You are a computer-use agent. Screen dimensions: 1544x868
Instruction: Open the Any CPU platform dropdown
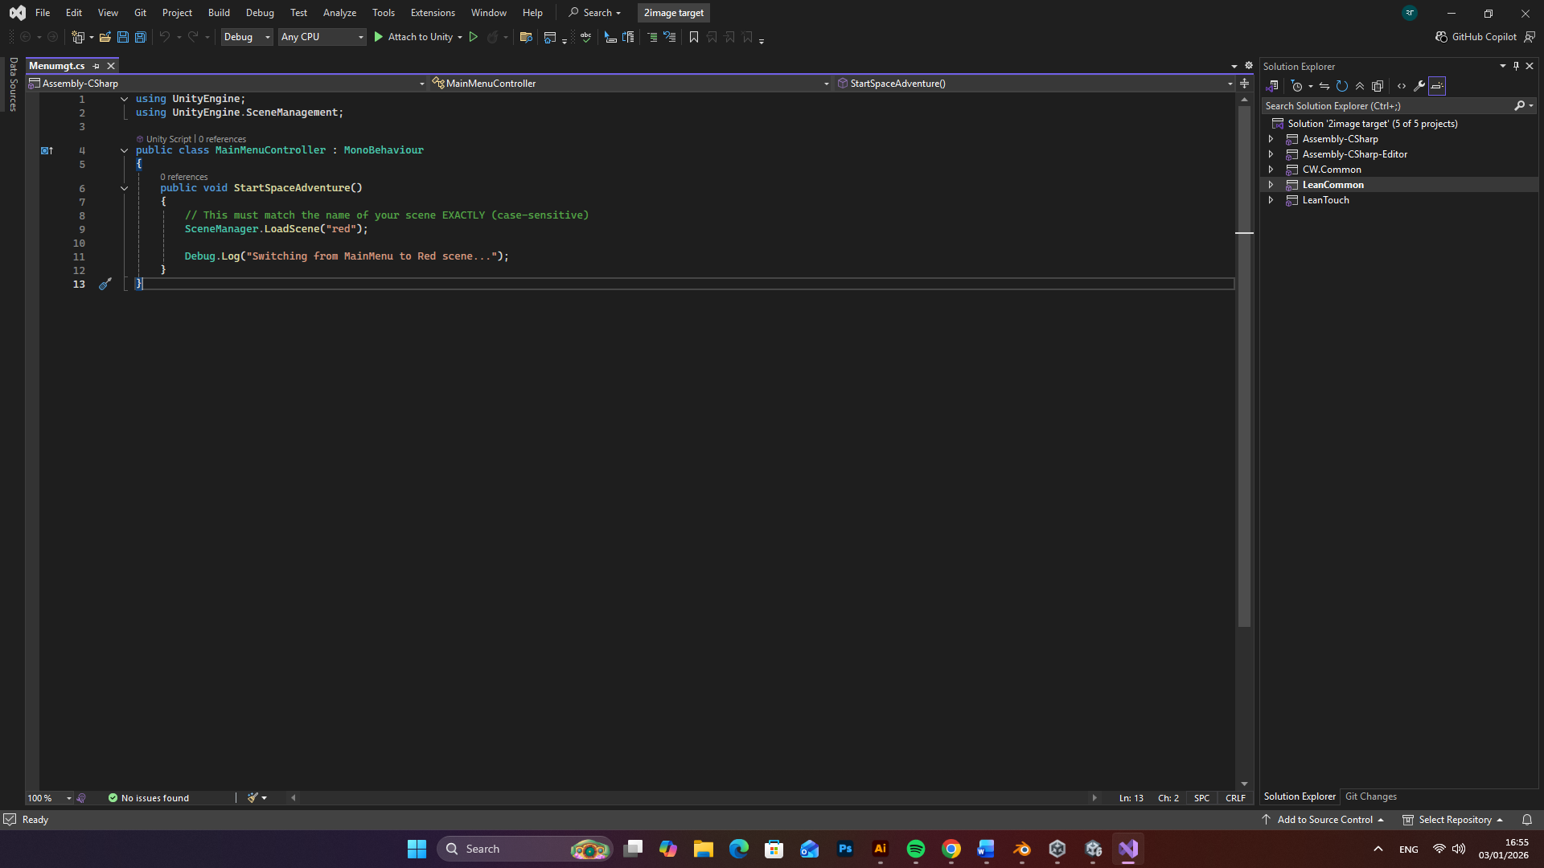click(322, 37)
